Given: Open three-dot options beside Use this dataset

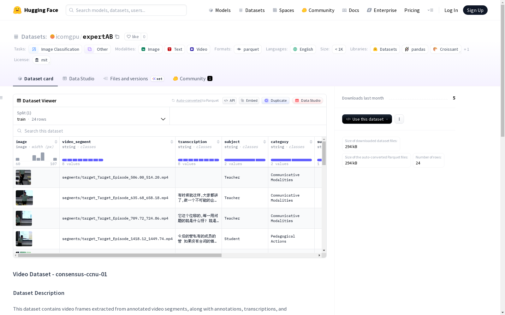Looking at the screenshot, I should pyautogui.click(x=399, y=119).
